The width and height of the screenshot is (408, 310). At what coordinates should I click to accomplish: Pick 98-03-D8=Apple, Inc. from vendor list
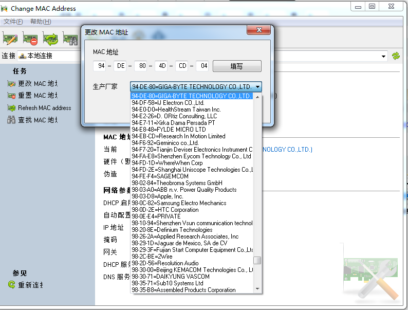[x=157, y=196]
